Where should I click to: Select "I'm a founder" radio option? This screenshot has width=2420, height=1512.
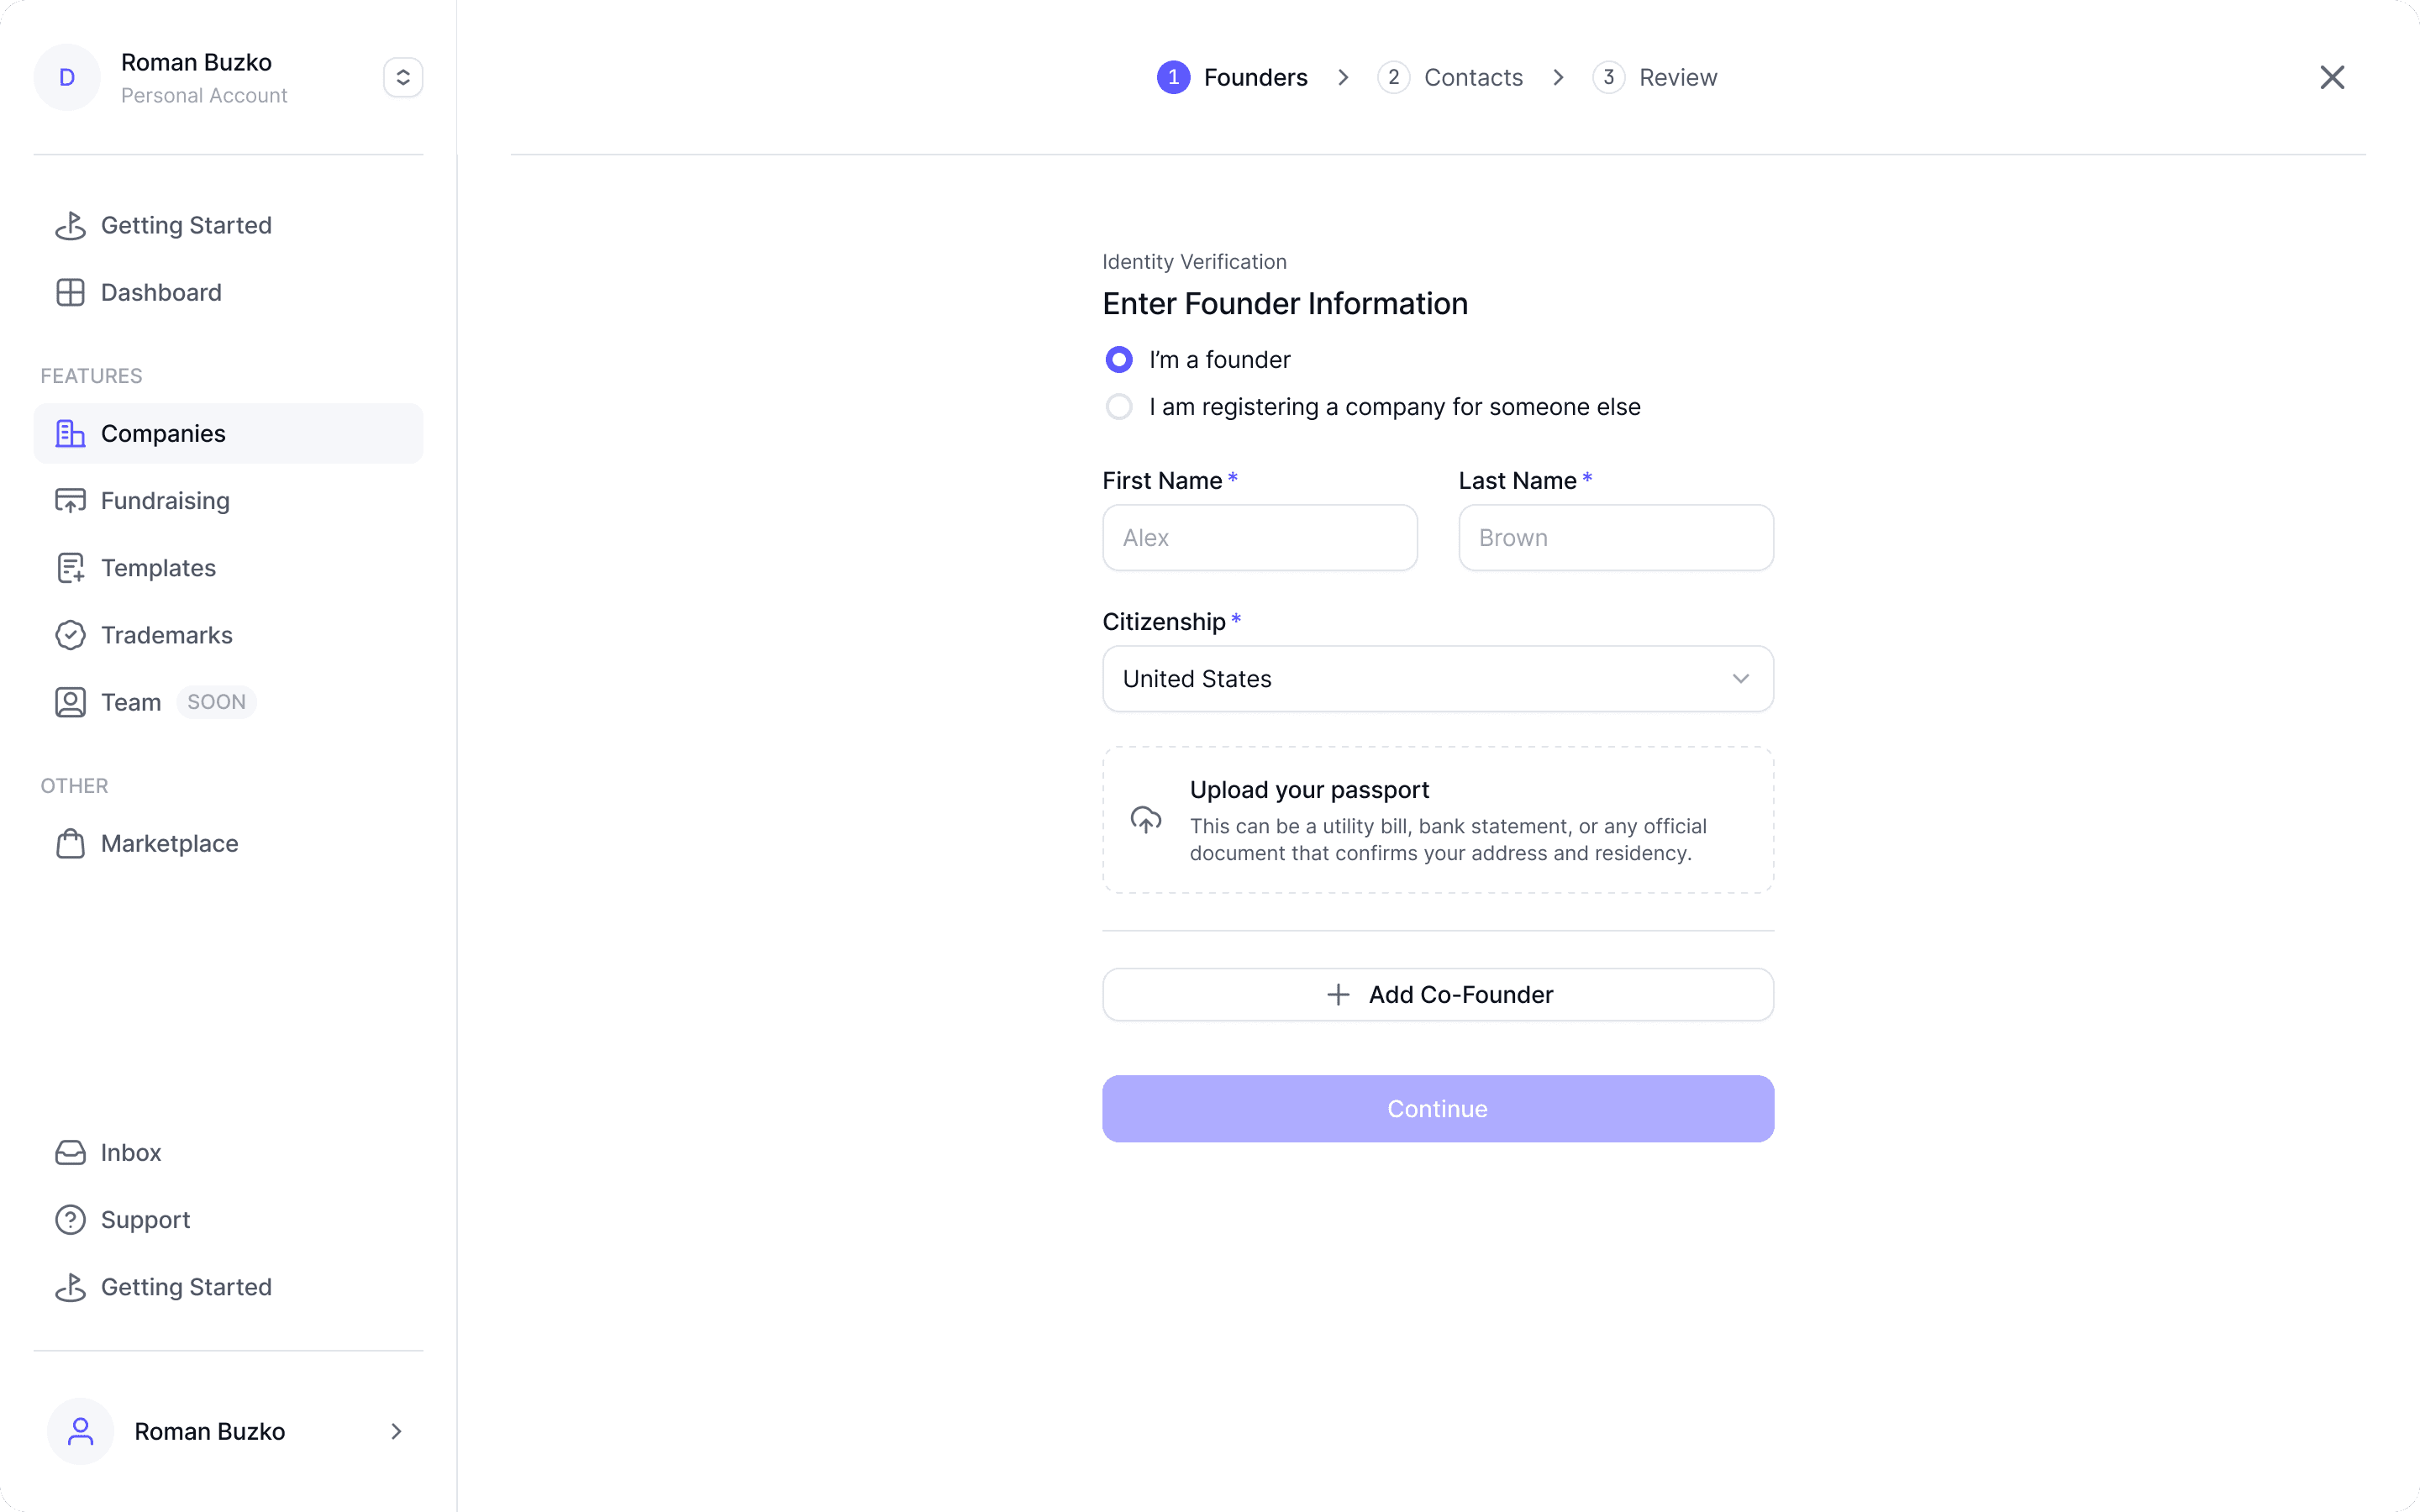(x=1119, y=359)
